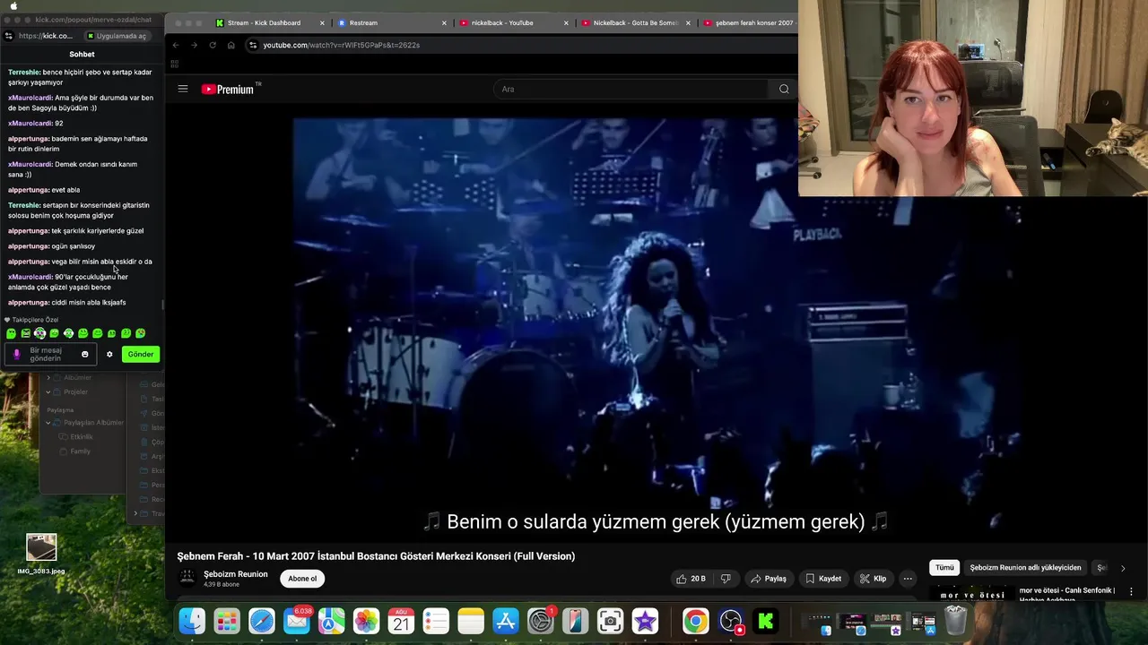Open the Trash in the Dock

pos(956,621)
